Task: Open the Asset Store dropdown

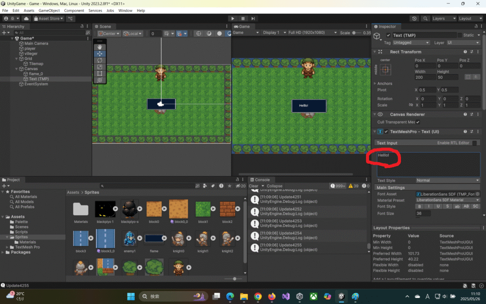Action: 48,19
